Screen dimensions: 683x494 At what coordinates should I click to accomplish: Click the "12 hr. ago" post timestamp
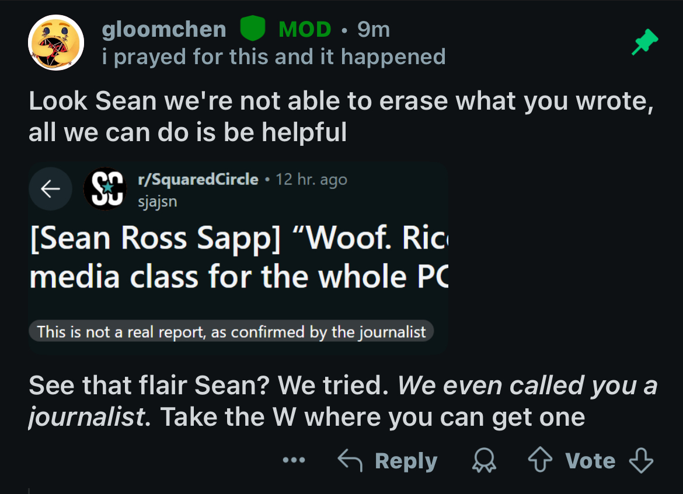point(311,179)
